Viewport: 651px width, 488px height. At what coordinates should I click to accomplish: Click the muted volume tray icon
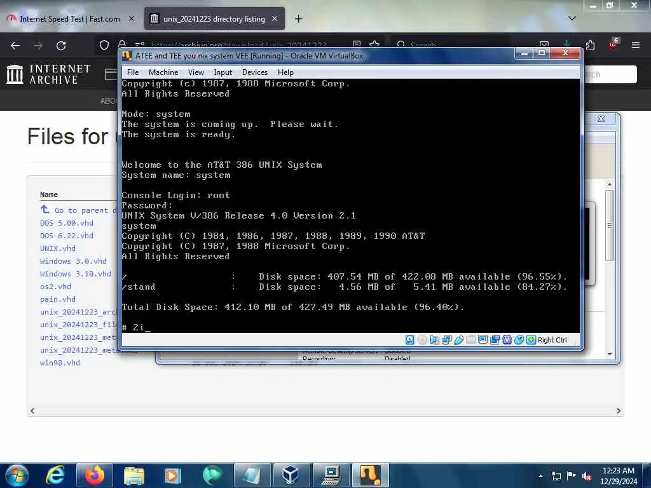pyautogui.click(x=587, y=476)
